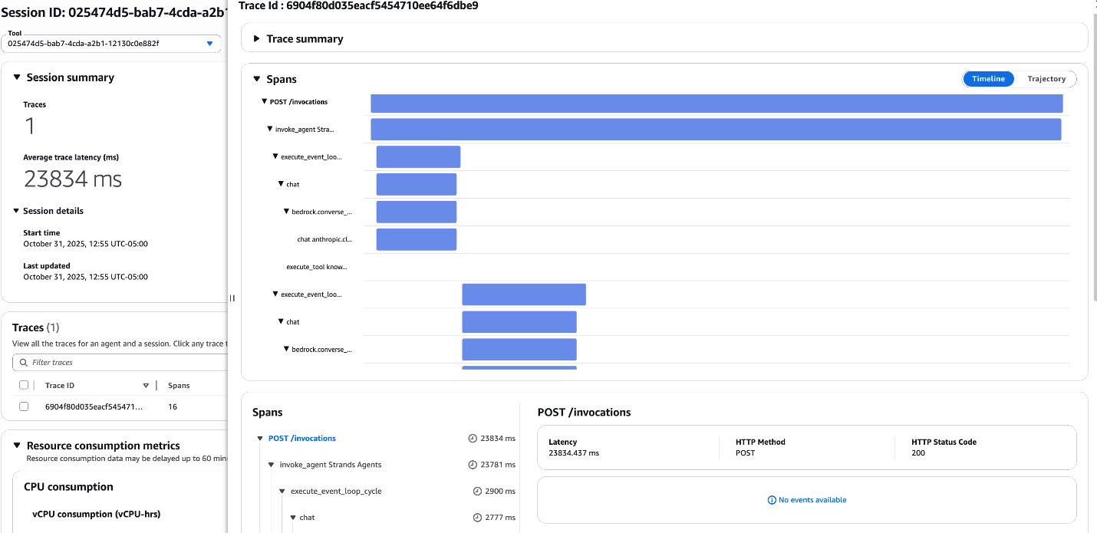The height and width of the screenshot is (533, 1097).
Task: Click the clock icon beside 2900 ms
Action: pyautogui.click(x=477, y=491)
